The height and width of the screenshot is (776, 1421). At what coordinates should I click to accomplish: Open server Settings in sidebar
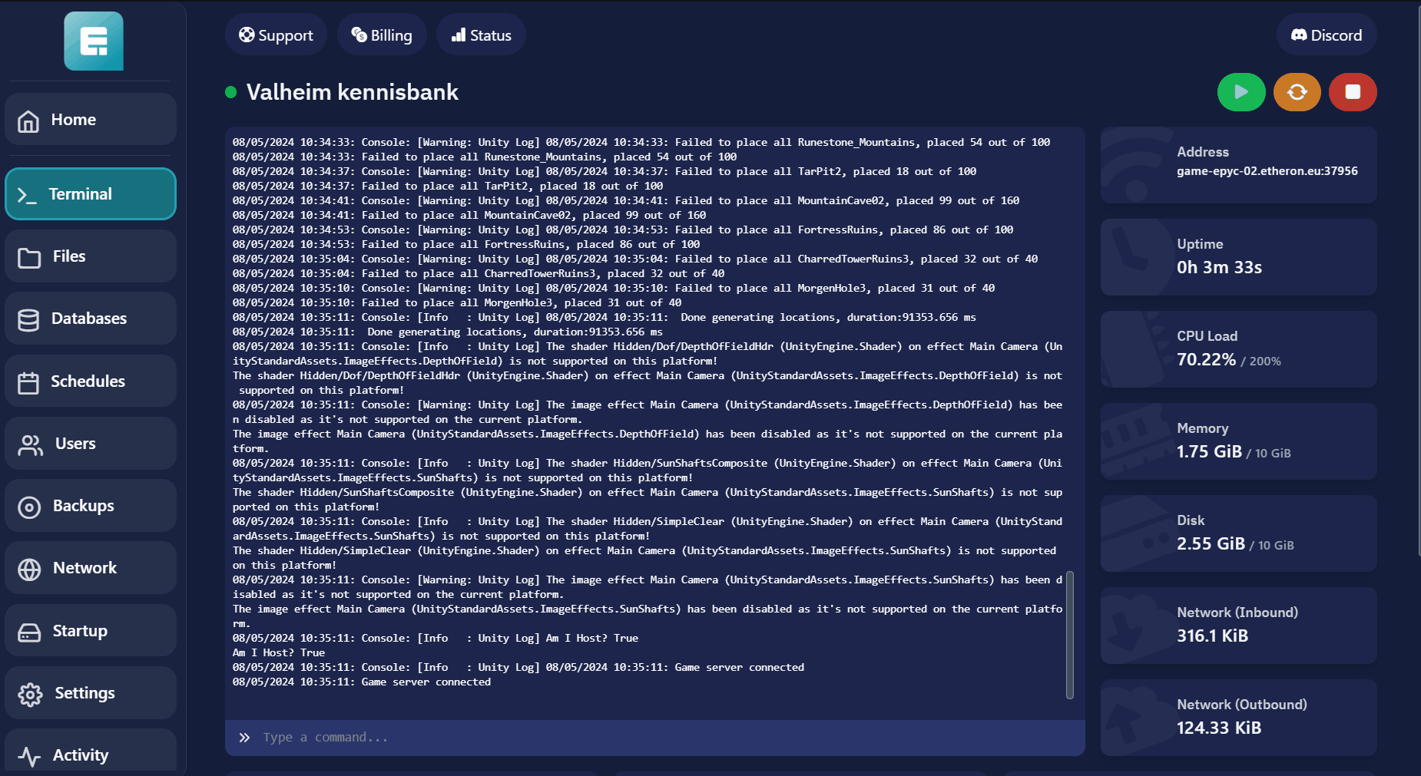91,693
